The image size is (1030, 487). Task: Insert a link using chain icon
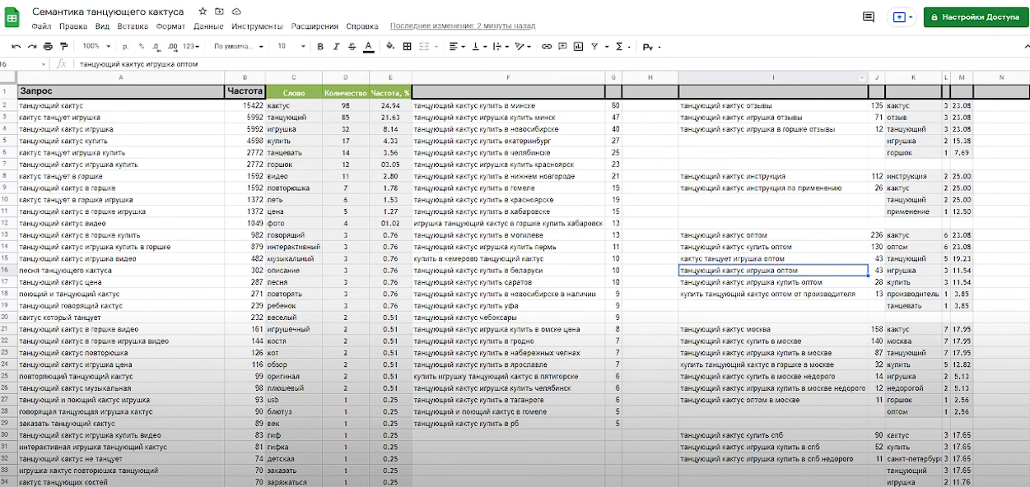(547, 46)
